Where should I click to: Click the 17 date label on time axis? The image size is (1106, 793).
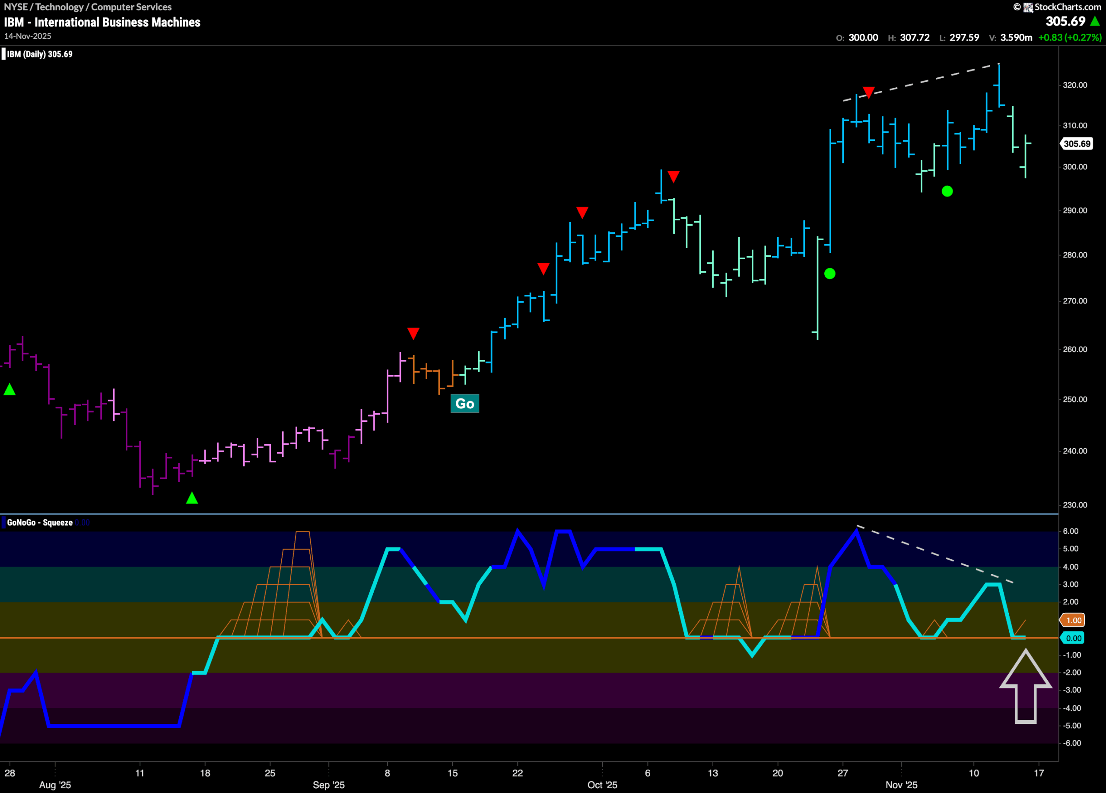pyautogui.click(x=1039, y=773)
